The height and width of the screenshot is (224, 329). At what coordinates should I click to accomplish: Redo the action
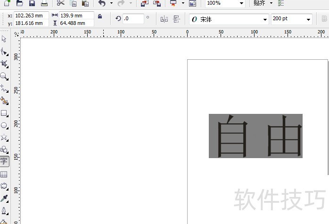click(121, 3)
